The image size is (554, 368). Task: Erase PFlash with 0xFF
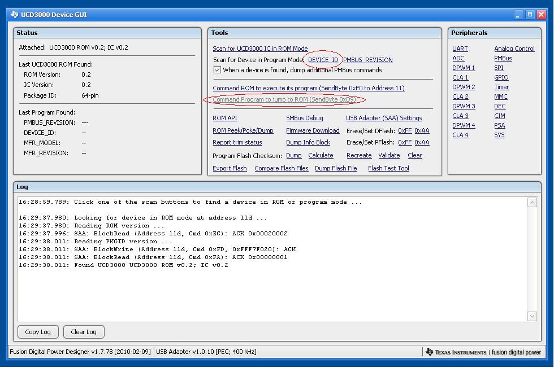tap(405, 143)
